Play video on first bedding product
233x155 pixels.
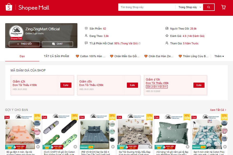38,147
